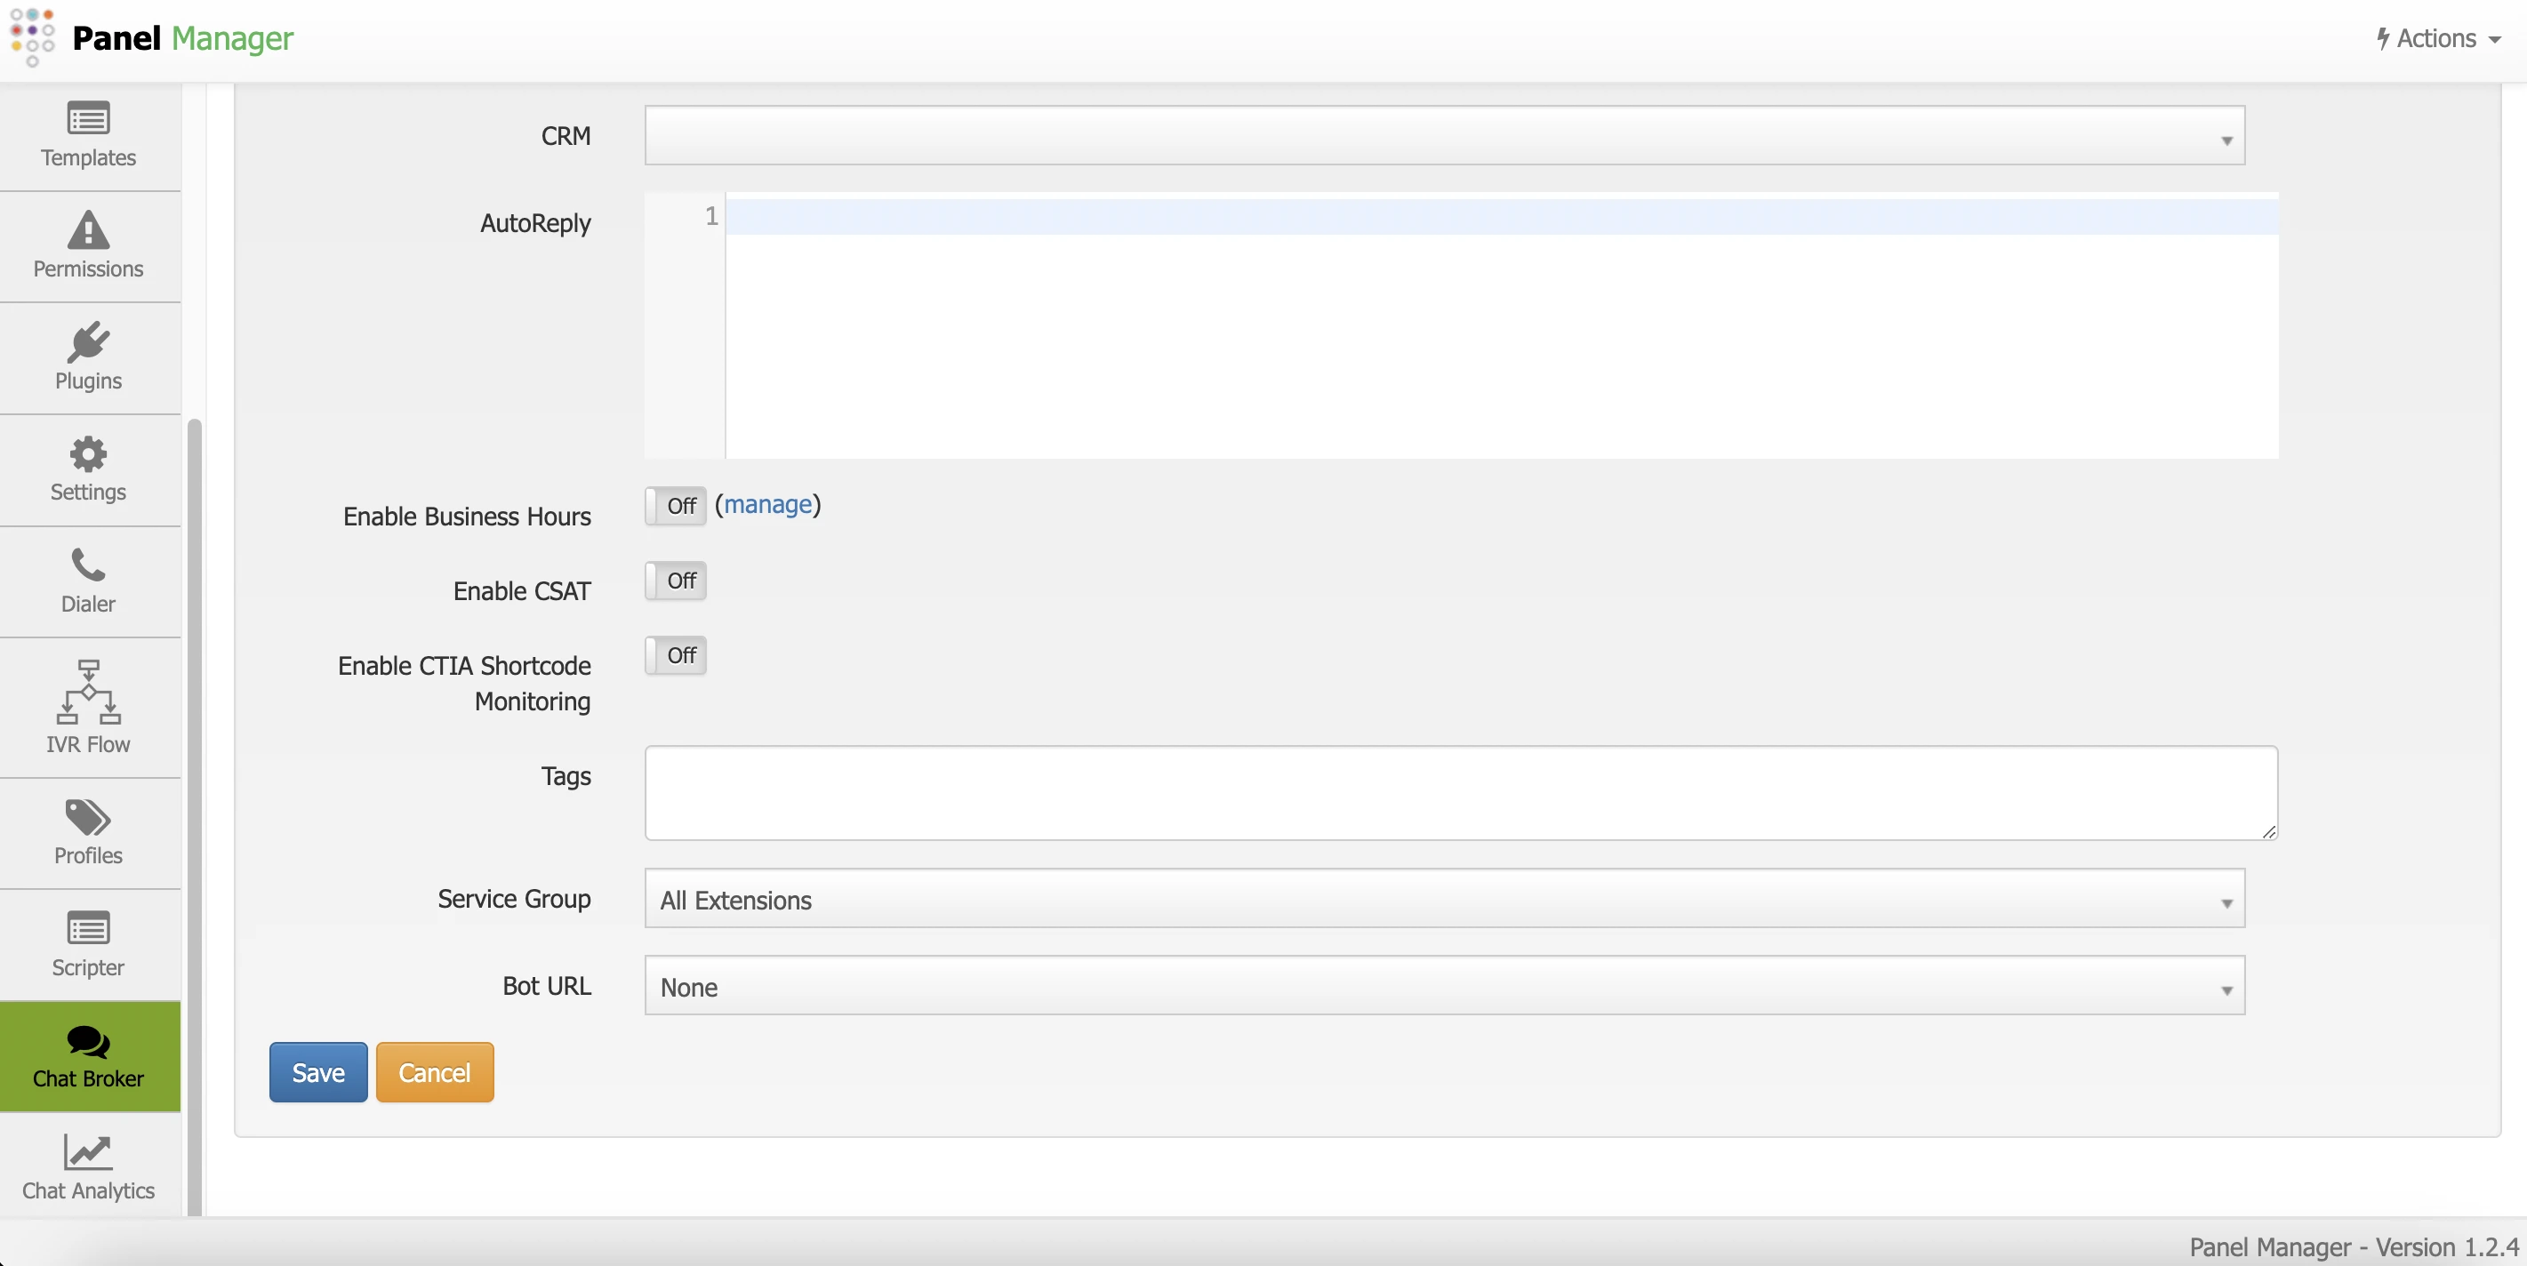
Task: Switch to the Chat Broker section
Action: click(88, 1057)
